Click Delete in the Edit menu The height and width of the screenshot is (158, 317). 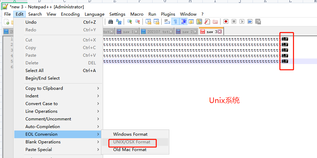click(59, 63)
